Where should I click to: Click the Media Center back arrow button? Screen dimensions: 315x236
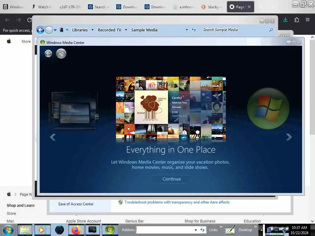click(x=48, y=53)
